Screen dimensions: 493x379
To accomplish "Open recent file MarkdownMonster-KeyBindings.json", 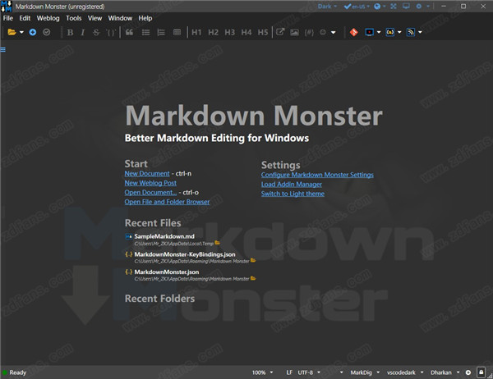I will 185,254.
